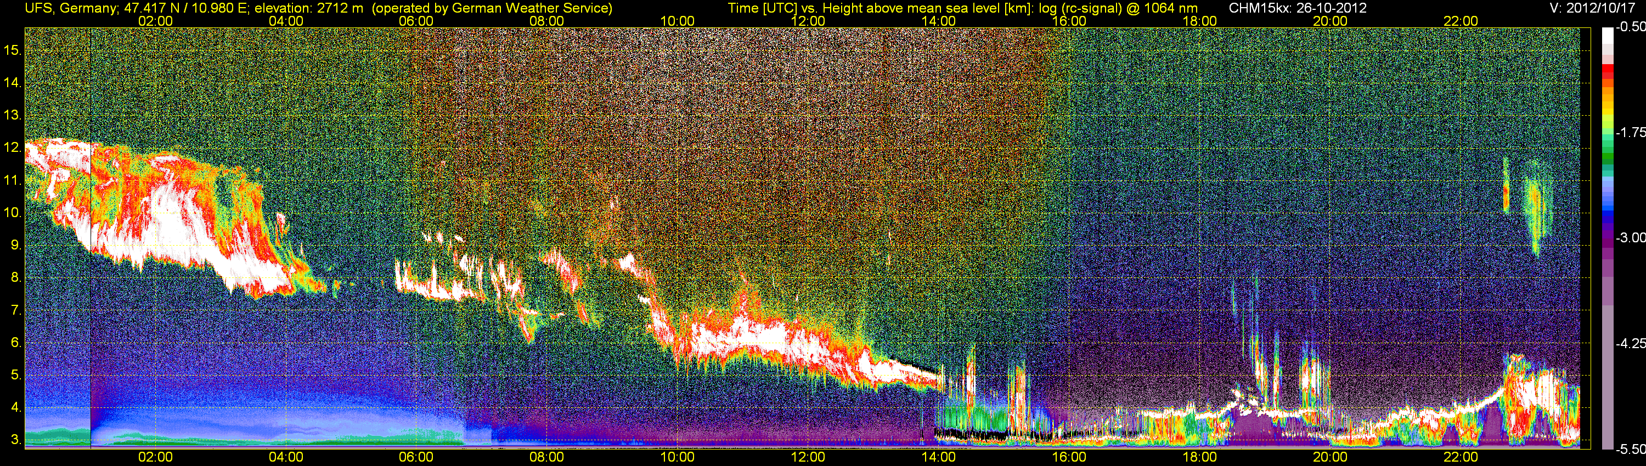Click the height axis label '15.'

click(x=13, y=50)
